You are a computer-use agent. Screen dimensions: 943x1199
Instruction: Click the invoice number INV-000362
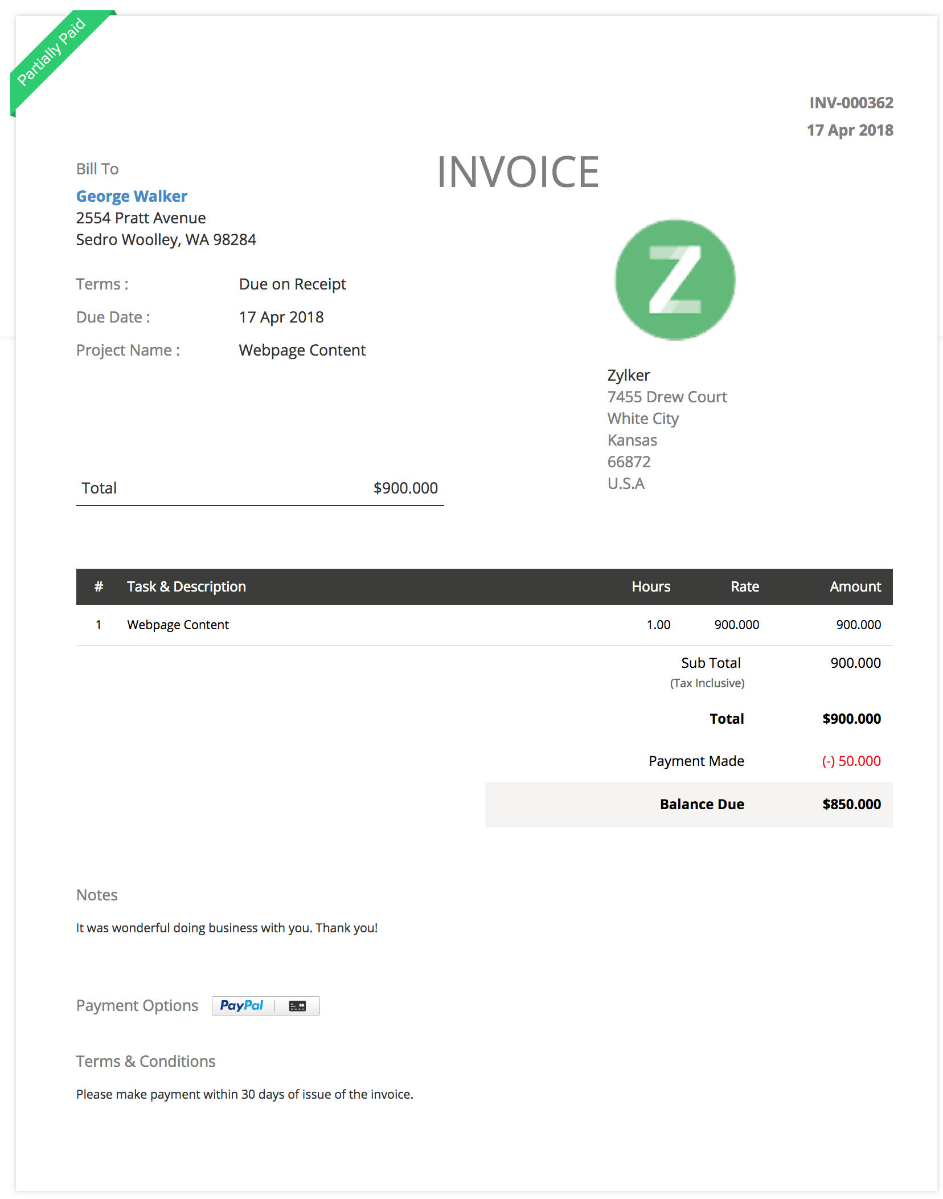pos(851,103)
